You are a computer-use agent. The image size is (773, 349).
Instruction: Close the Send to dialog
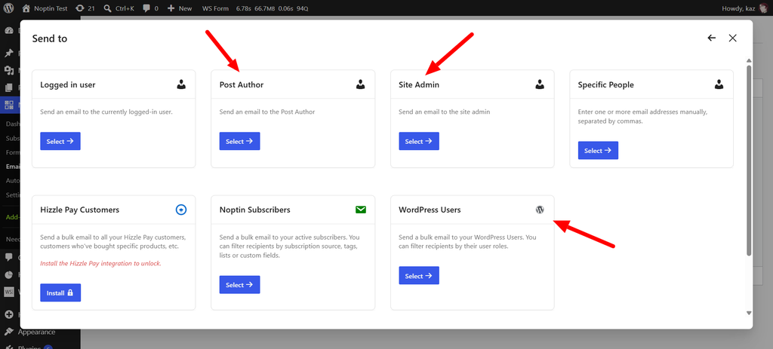[x=732, y=38]
